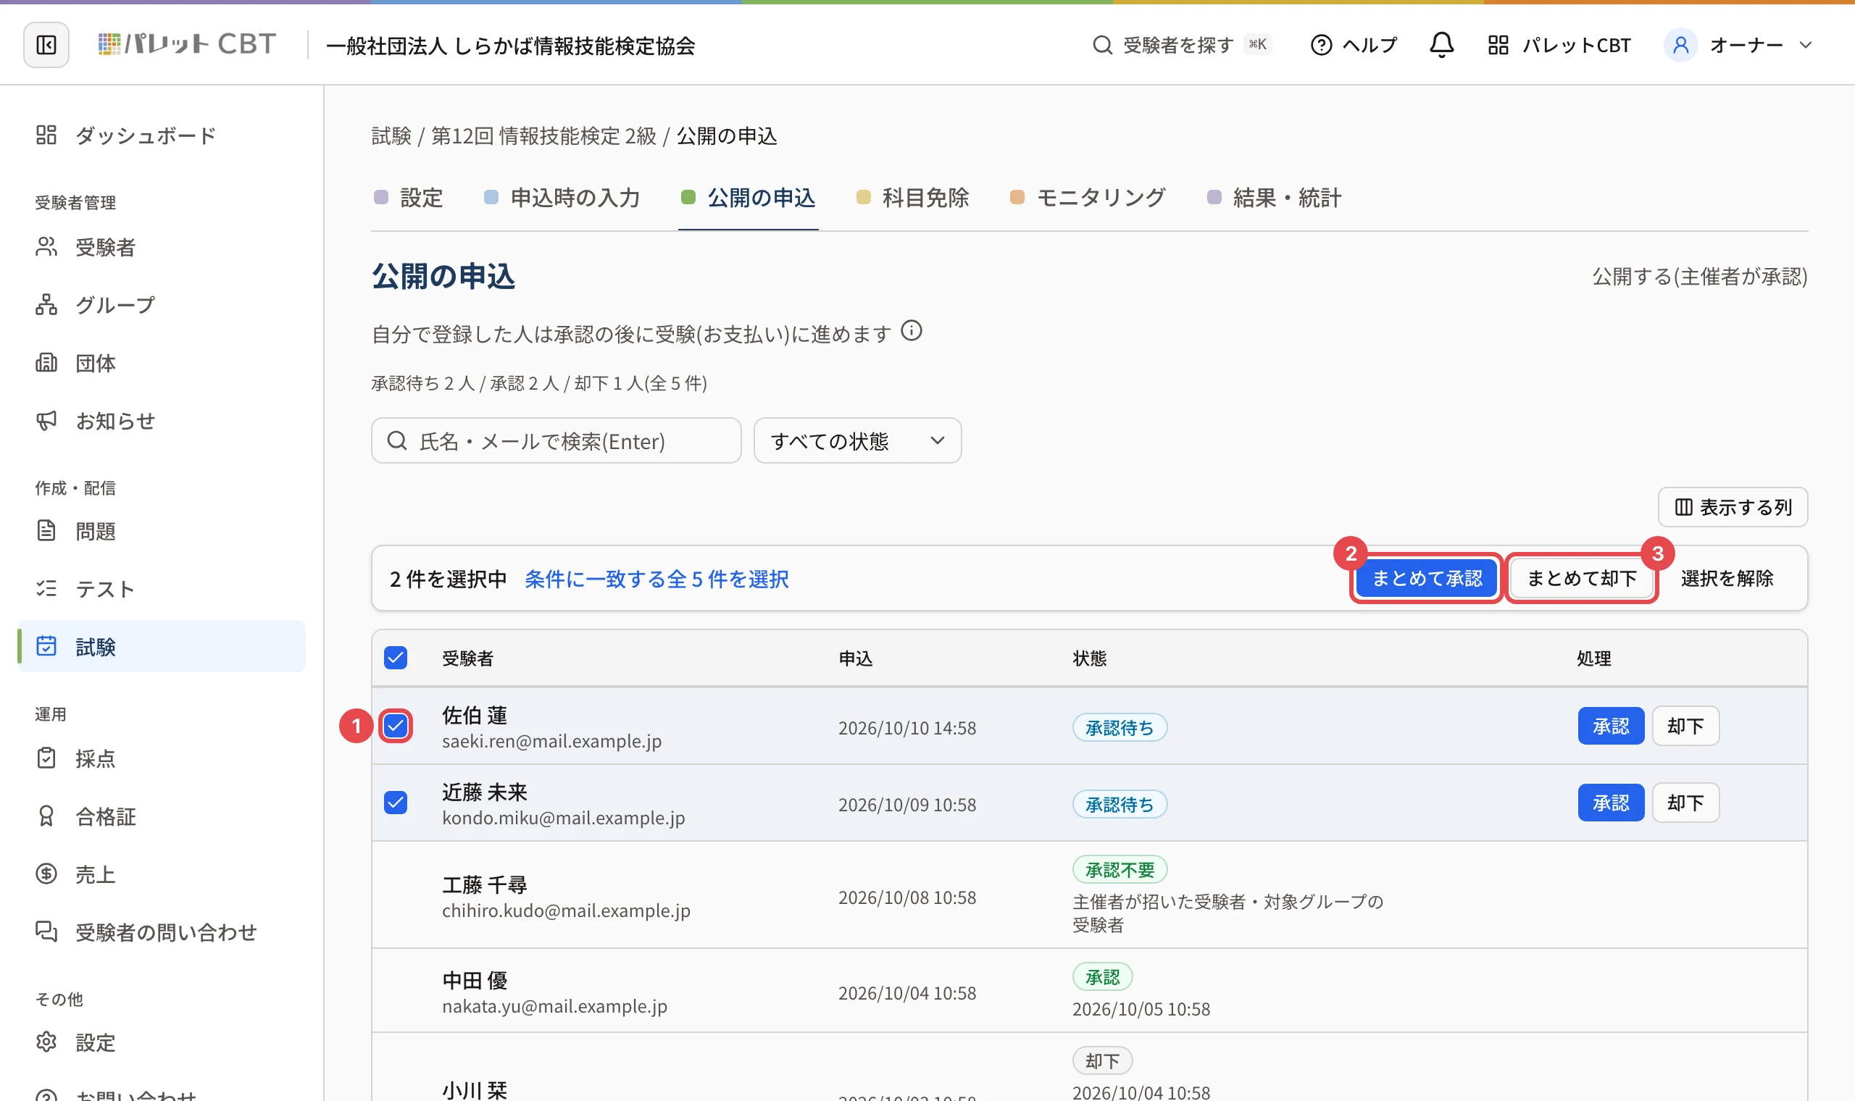Toggle the select-all checkbox in the table header
The image size is (1855, 1101).
pyautogui.click(x=396, y=657)
